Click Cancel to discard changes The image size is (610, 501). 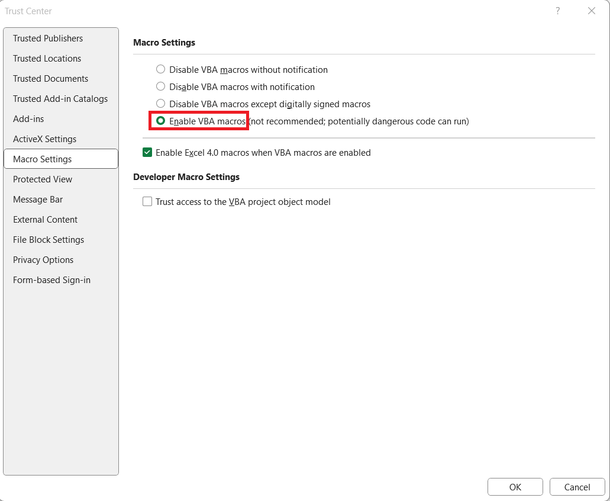point(577,487)
